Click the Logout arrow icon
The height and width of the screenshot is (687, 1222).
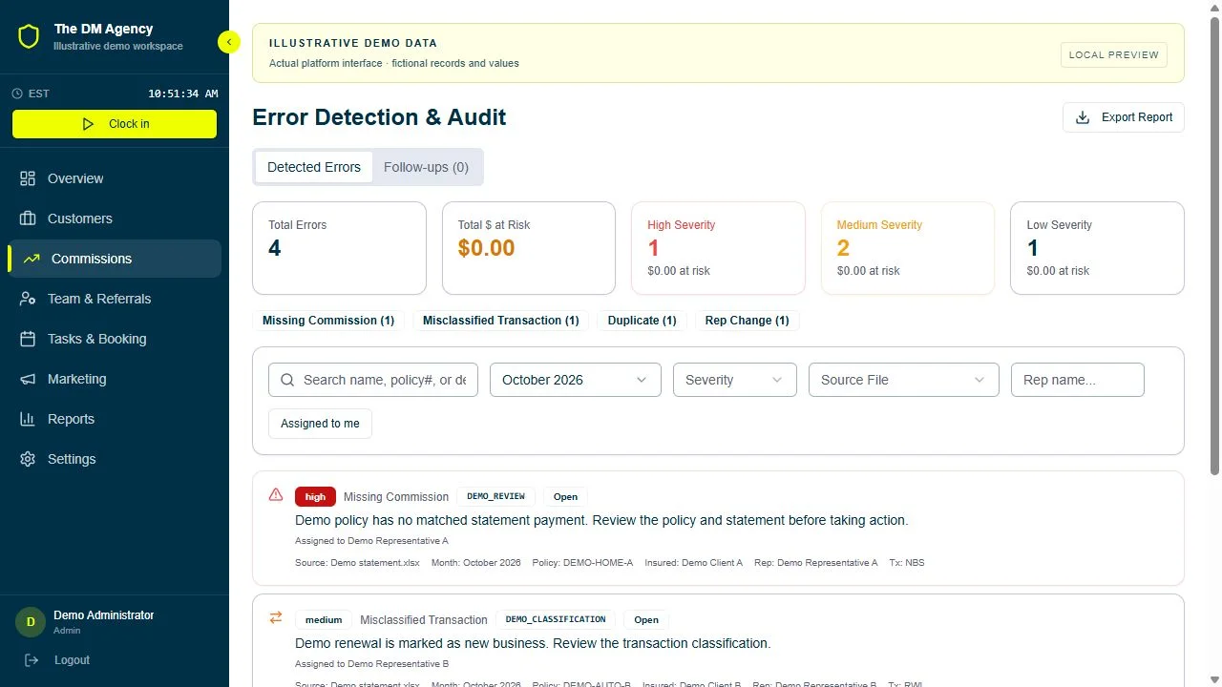(32, 660)
